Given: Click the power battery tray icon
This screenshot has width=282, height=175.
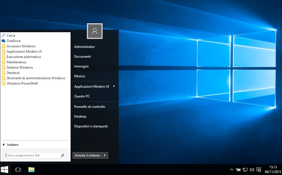Looking at the screenshot, I should [x=238, y=170].
